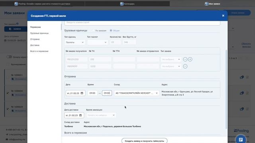Click the dispatch start time field 09:00

[x=92, y=93]
